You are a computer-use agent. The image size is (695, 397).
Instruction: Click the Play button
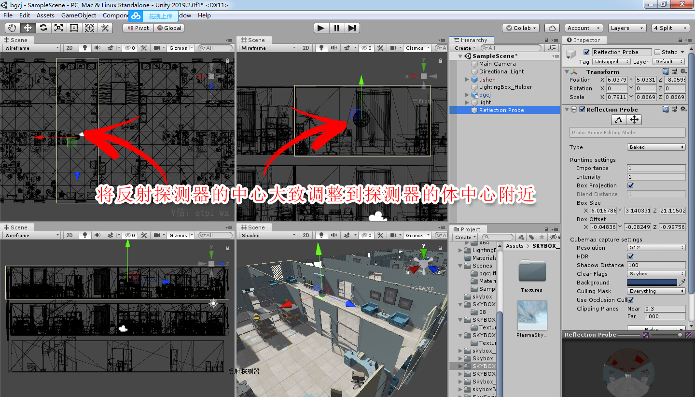point(321,28)
